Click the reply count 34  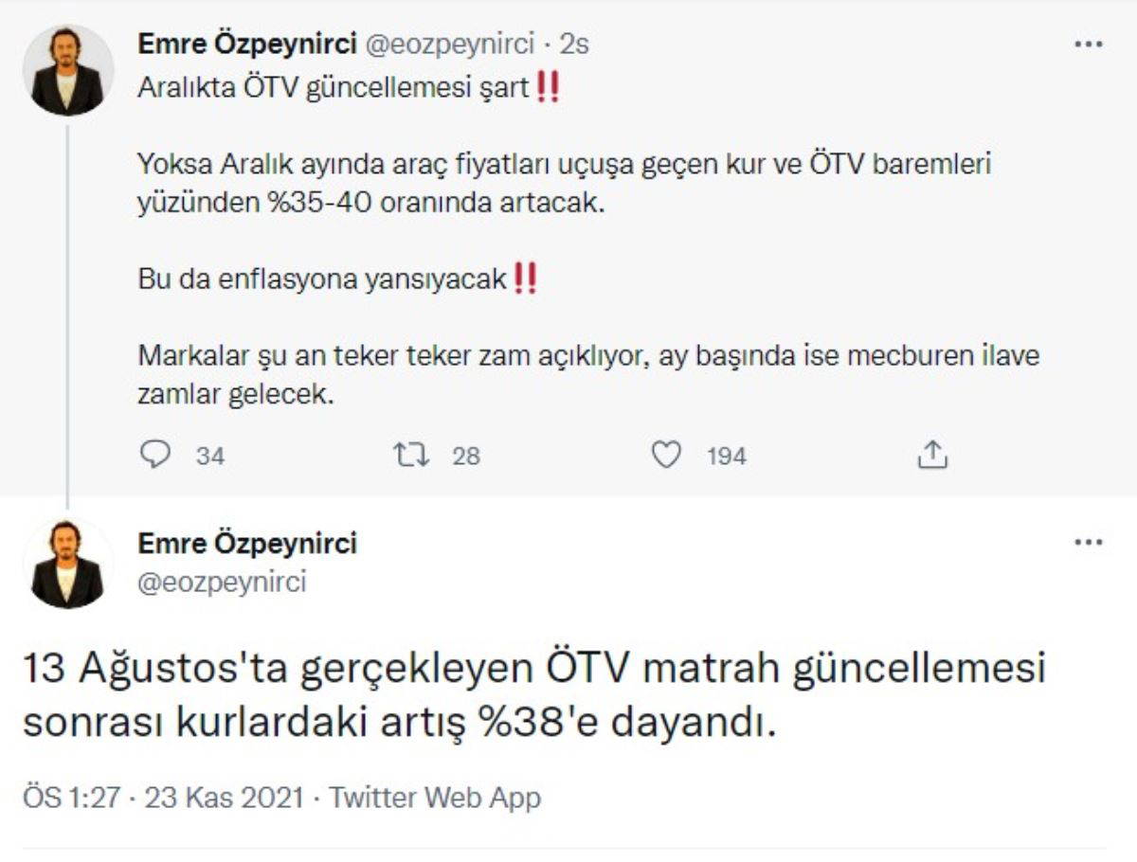[x=210, y=457]
